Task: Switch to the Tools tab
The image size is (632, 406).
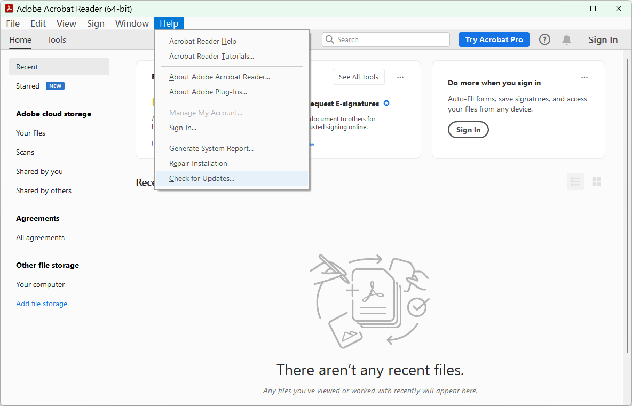Action: click(56, 39)
